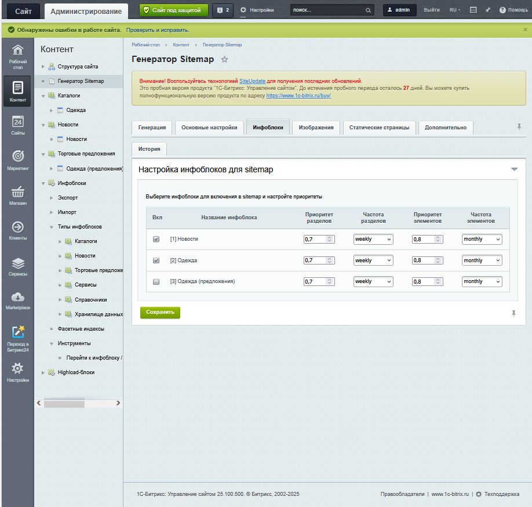Open element frequency dropdown for Одежда (предложения)

[x=482, y=281]
